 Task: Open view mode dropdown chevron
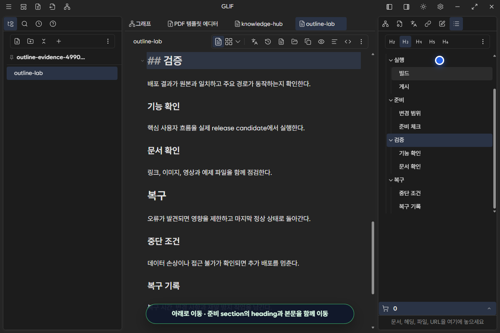[238, 42]
